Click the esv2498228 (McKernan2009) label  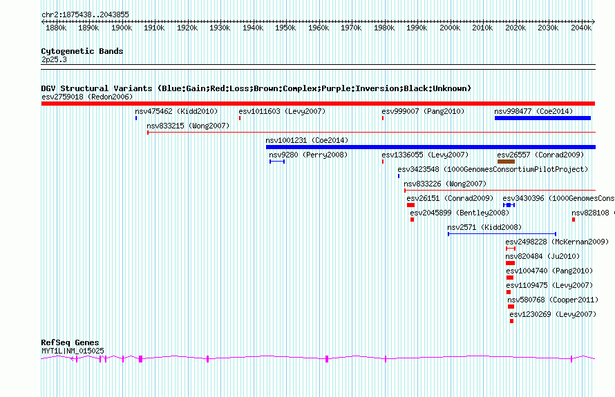(557, 242)
